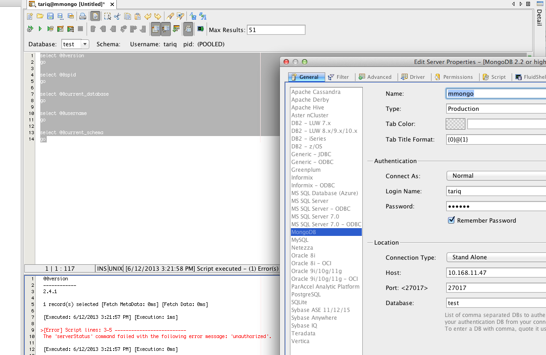This screenshot has width=546, height=355.
Task: Click the terminal shell icon
Action: 201,29
